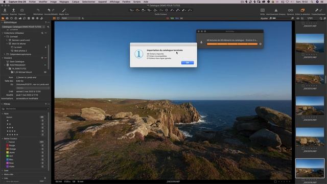327x184 pixels.
Task: Select the highlighted bottom thumbnail in browser
Action: tap(310, 168)
